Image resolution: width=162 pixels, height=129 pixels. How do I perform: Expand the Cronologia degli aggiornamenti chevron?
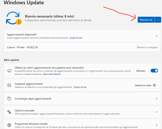click(156, 99)
